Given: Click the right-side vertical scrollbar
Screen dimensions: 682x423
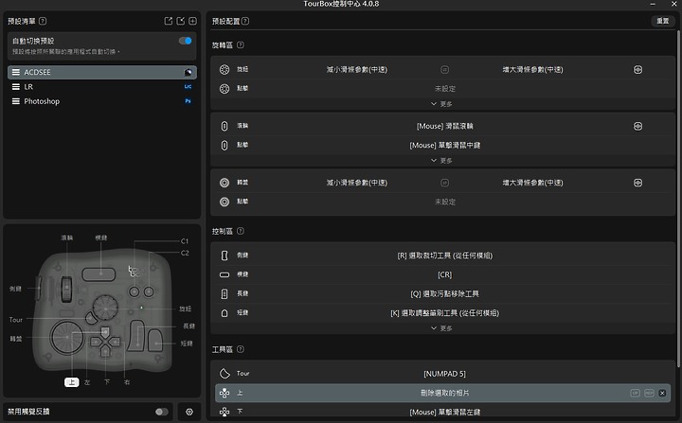Looking at the screenshot, I should 678,198.
